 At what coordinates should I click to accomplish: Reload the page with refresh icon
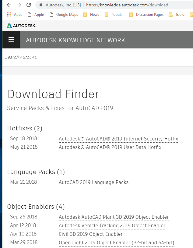(x=29, y=5)
